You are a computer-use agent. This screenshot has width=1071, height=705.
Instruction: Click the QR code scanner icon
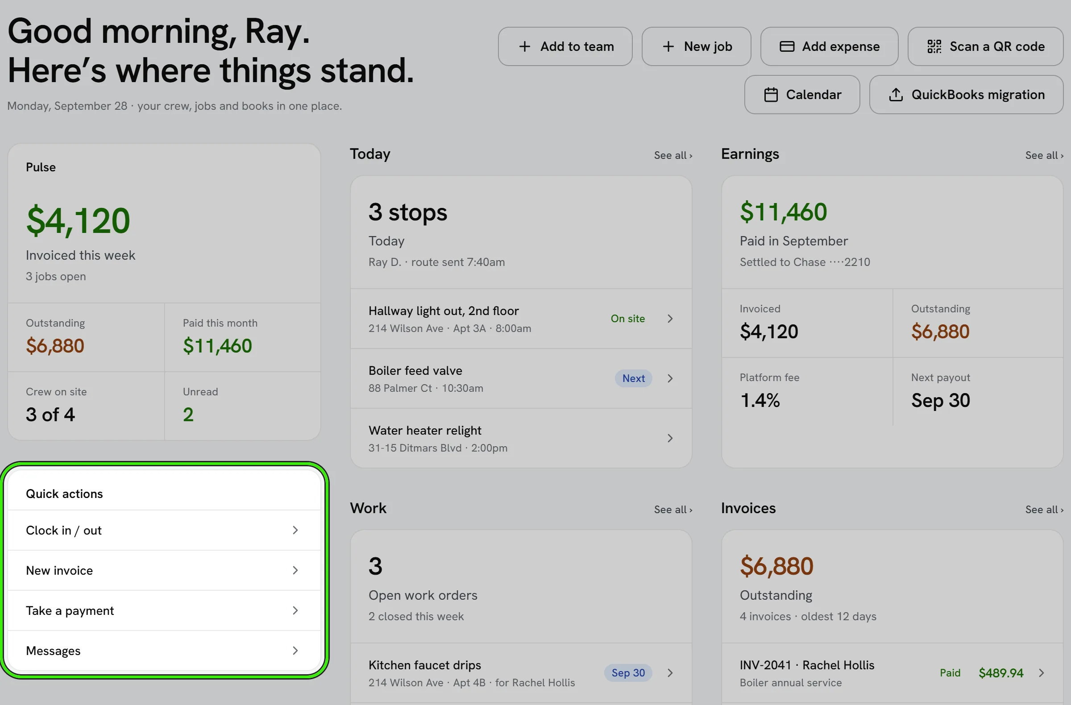pyautogui.click(x=934, y=46)
